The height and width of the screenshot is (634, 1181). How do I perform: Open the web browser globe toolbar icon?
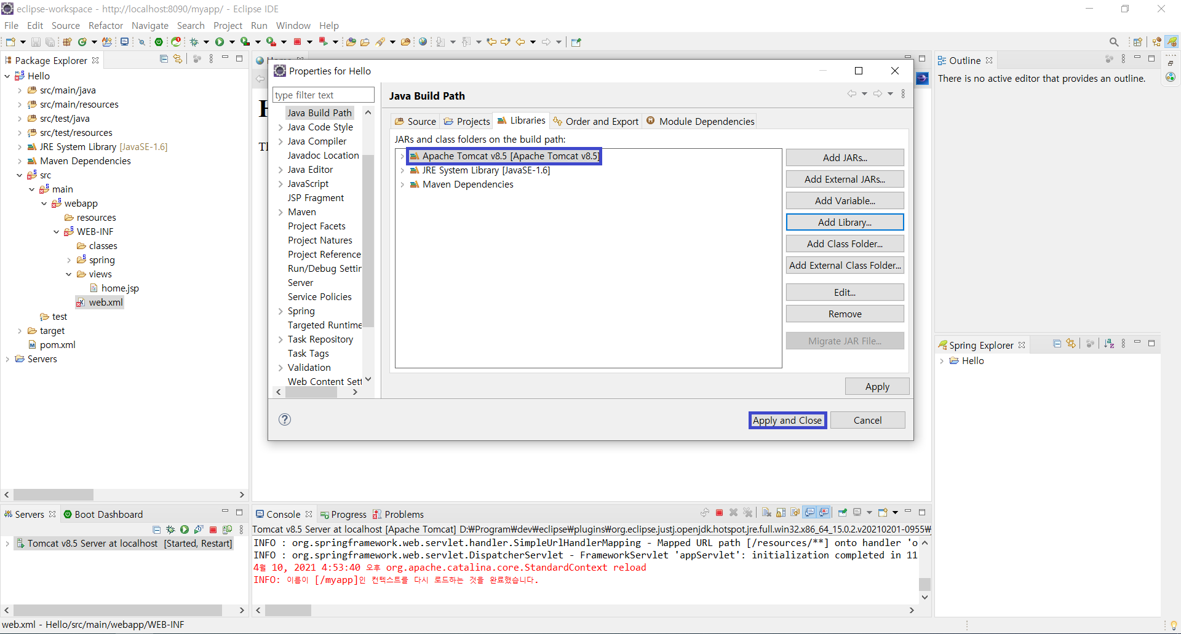pos(423,42)
